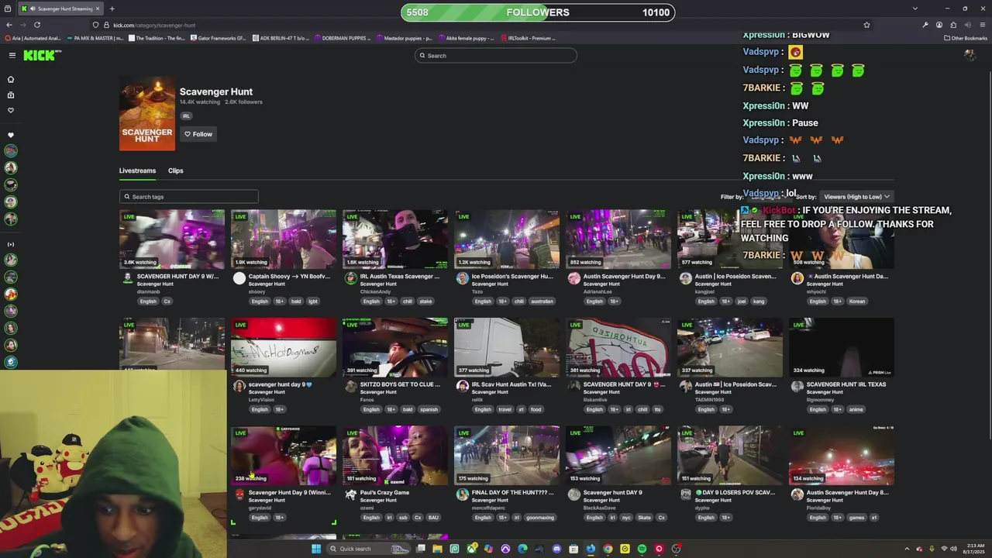
Task: Open Viewers (High to Low) sort dropdown
Action: [x=856, y=197]
